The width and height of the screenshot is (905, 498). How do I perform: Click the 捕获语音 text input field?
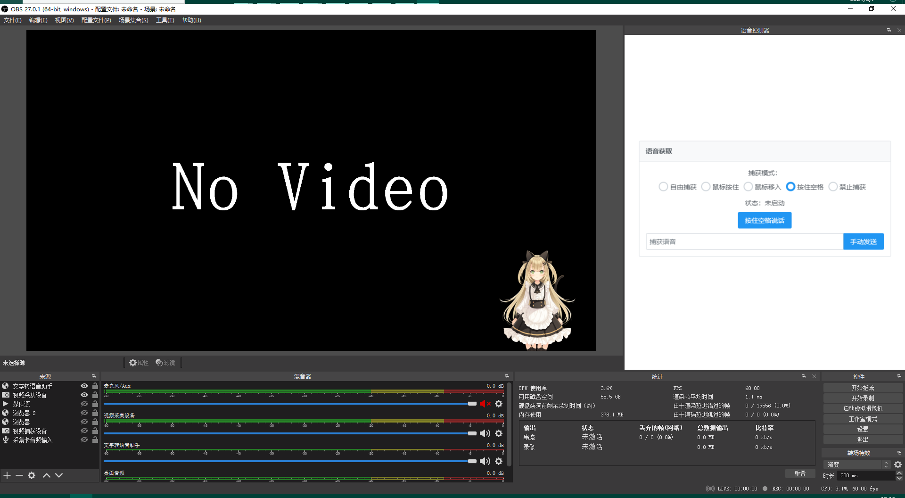point(744,241)
